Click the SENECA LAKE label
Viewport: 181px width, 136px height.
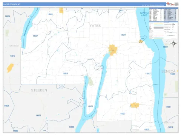click(144, 14)
